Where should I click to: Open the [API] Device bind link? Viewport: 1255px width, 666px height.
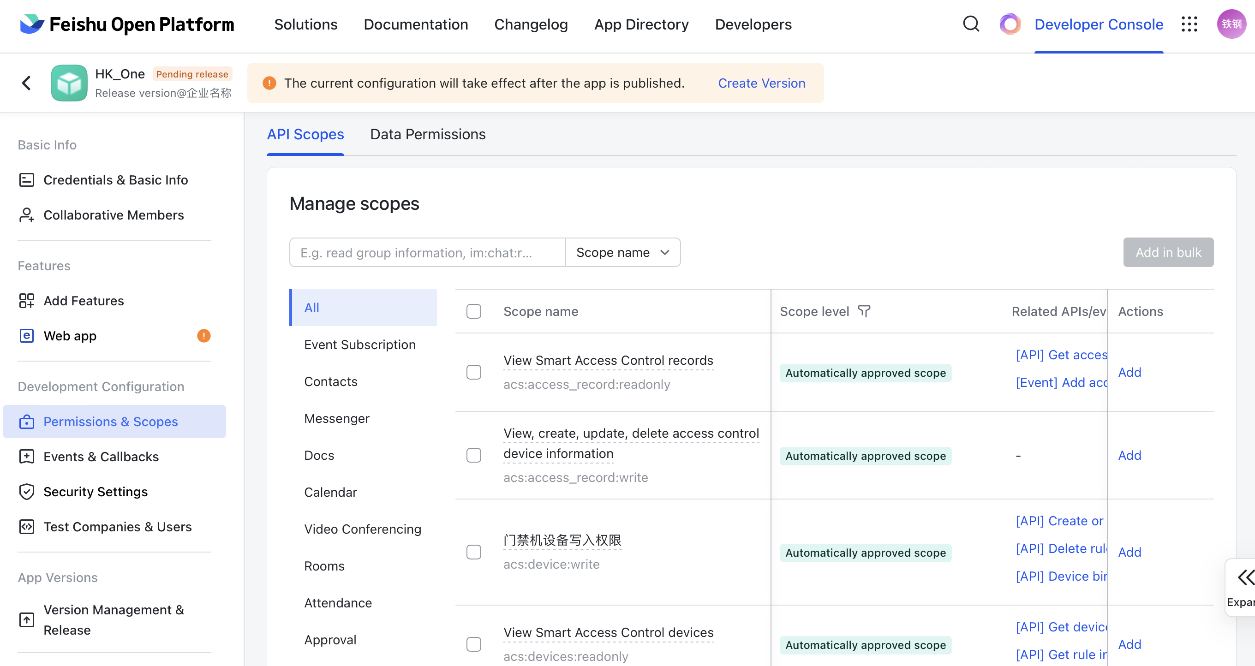click(x=1061, y=577)
